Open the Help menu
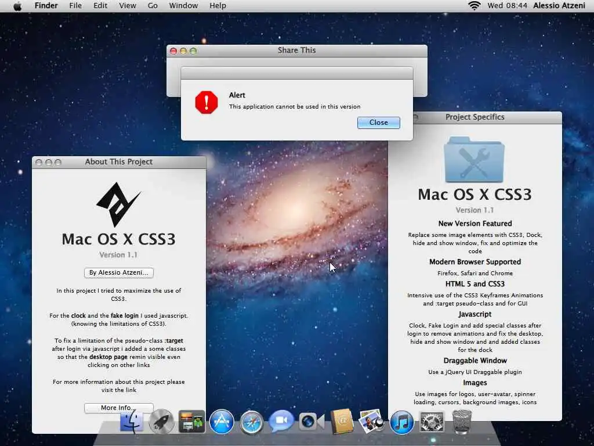The height and width of the screenshot is (446, 594). [x=218, y=6]
